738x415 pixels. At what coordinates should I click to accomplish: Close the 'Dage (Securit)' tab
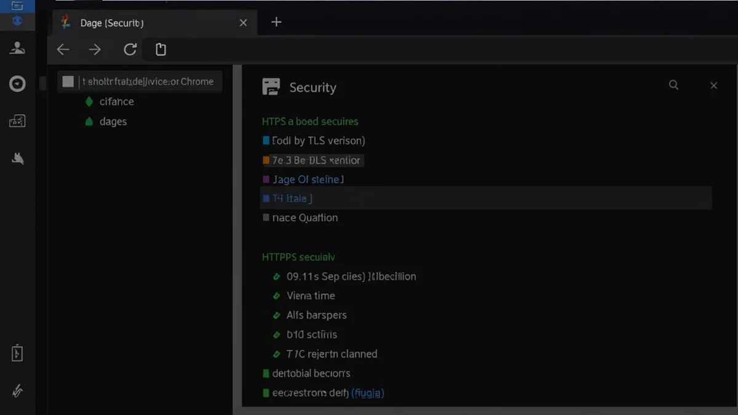point(243,23)
